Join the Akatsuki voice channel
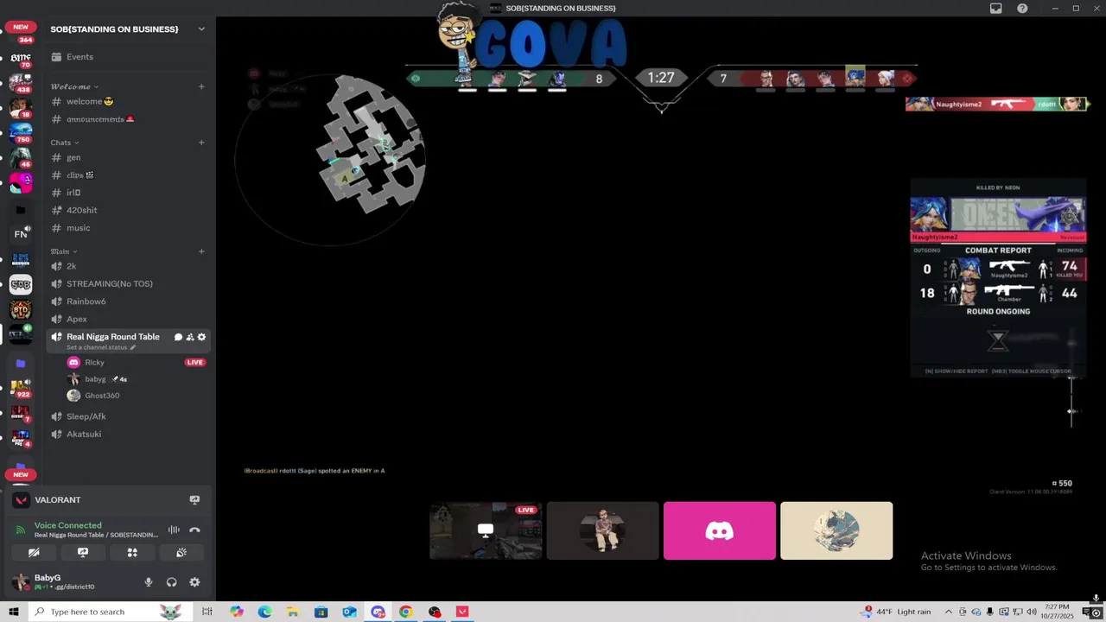The height and width of the screenshot is (622, 1106). [x=128, y=434]
